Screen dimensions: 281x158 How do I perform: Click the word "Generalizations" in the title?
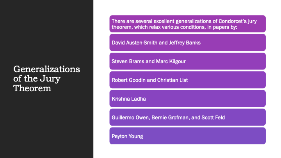[x=46, y=69]
